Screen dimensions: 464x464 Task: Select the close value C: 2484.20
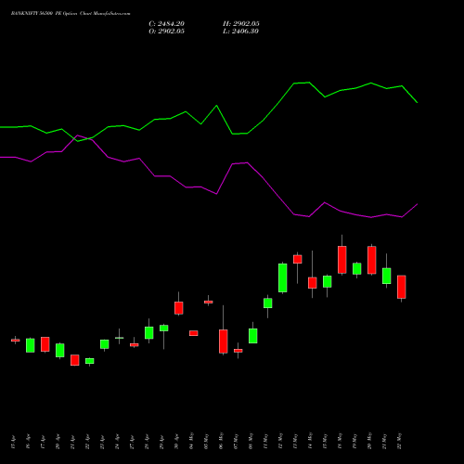[166, 24]
